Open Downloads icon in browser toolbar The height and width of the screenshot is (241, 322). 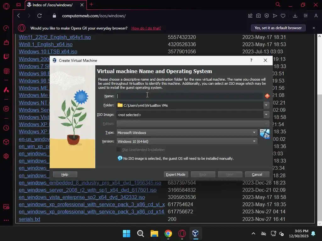point(295,16)
